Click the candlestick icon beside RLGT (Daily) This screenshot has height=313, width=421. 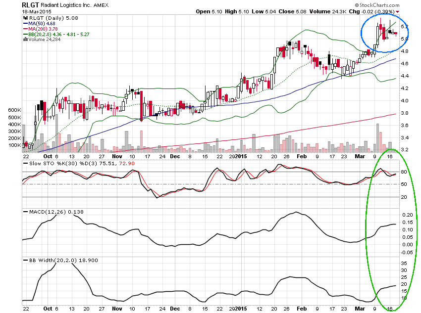25,18
